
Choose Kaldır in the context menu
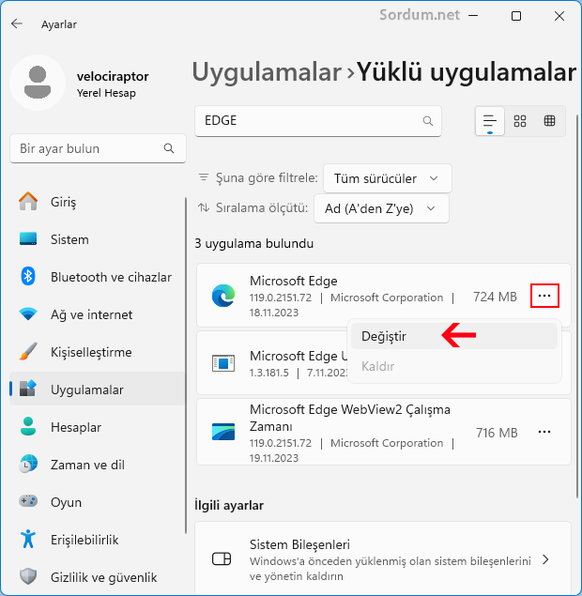click(454, 366)
